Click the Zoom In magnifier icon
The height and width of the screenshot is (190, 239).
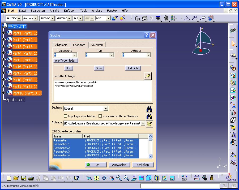point(119,178)
